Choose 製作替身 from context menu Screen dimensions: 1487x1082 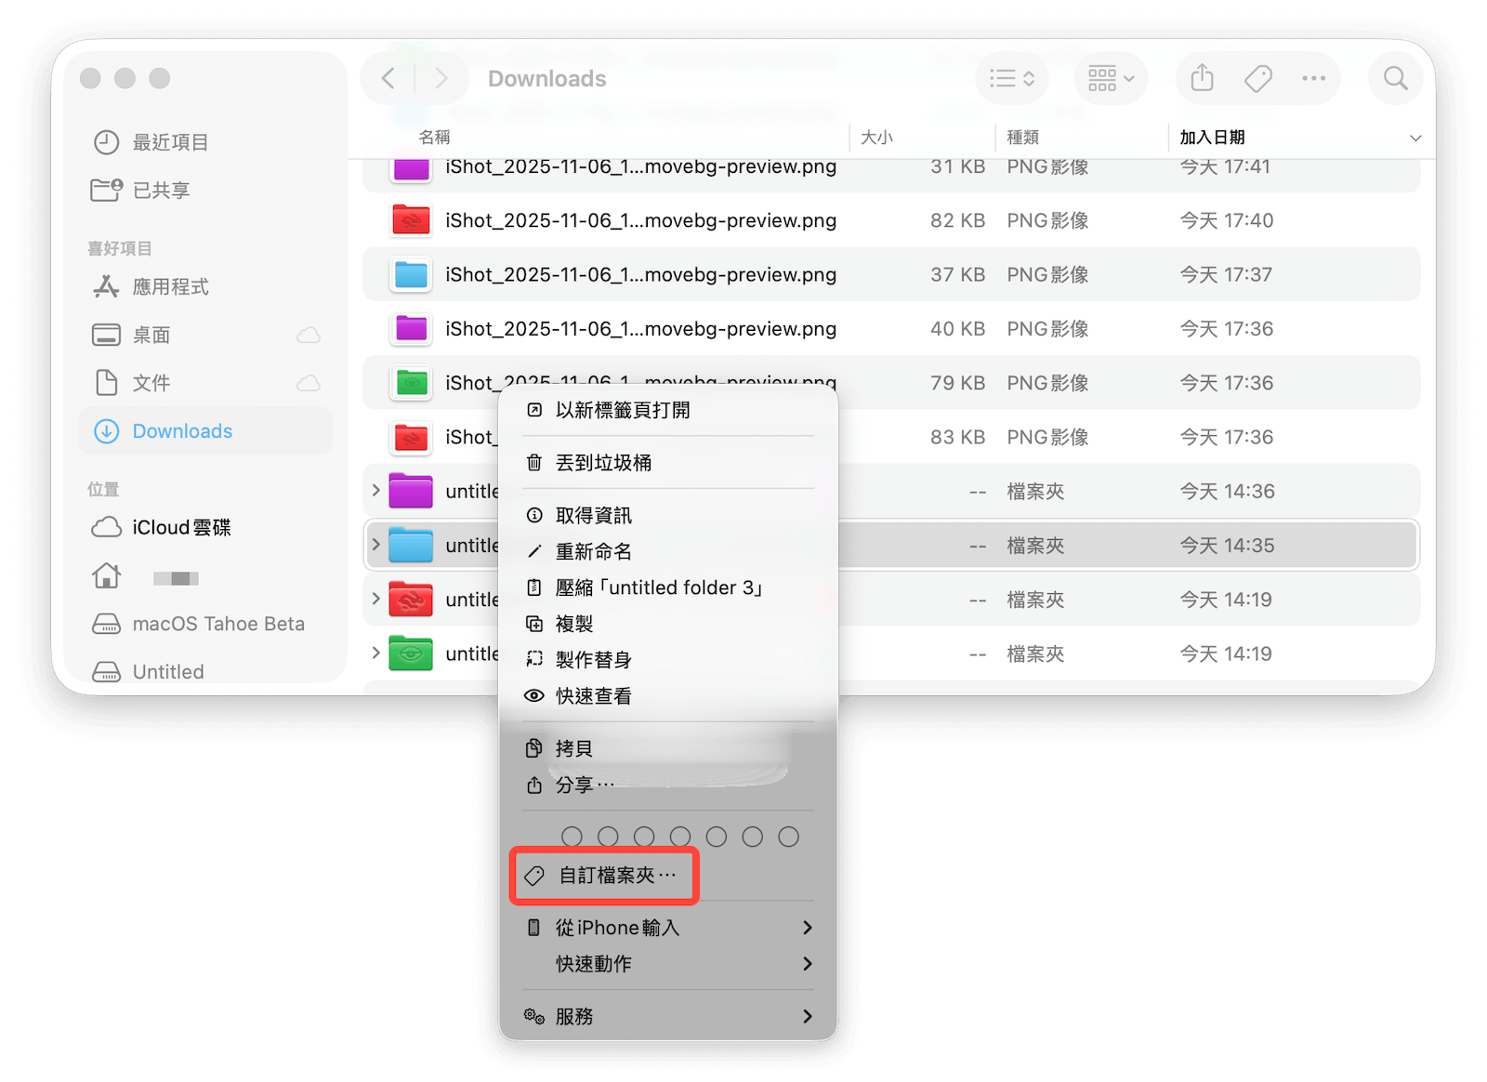point(668,660)
